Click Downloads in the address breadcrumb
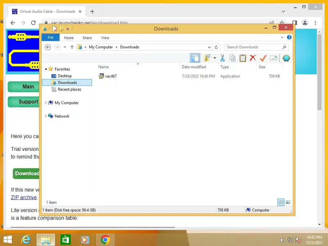Screen dimensions: 328x246 click(129, 47)
